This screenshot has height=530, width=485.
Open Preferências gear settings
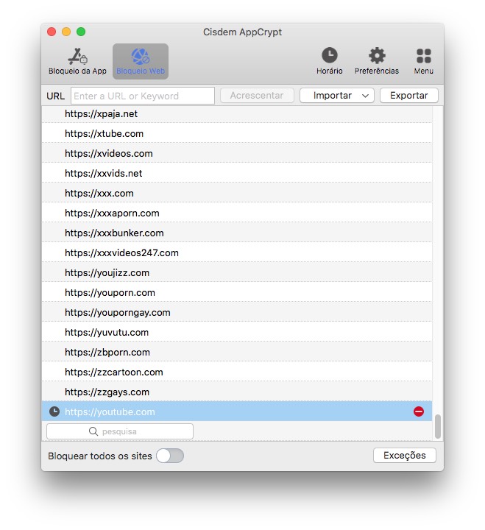point(377,61)
